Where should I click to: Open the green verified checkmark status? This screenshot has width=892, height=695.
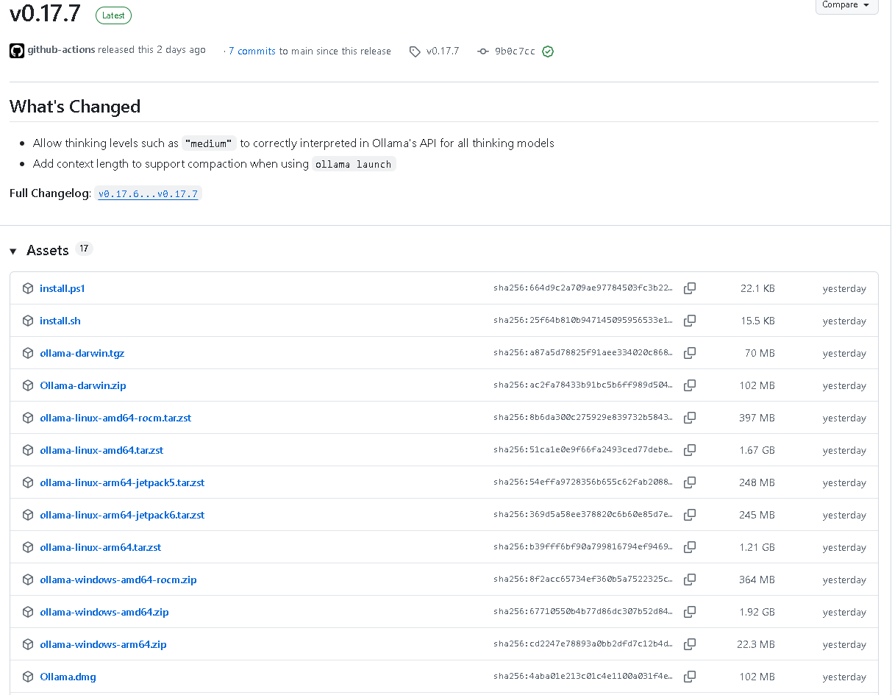pos(548,51)
